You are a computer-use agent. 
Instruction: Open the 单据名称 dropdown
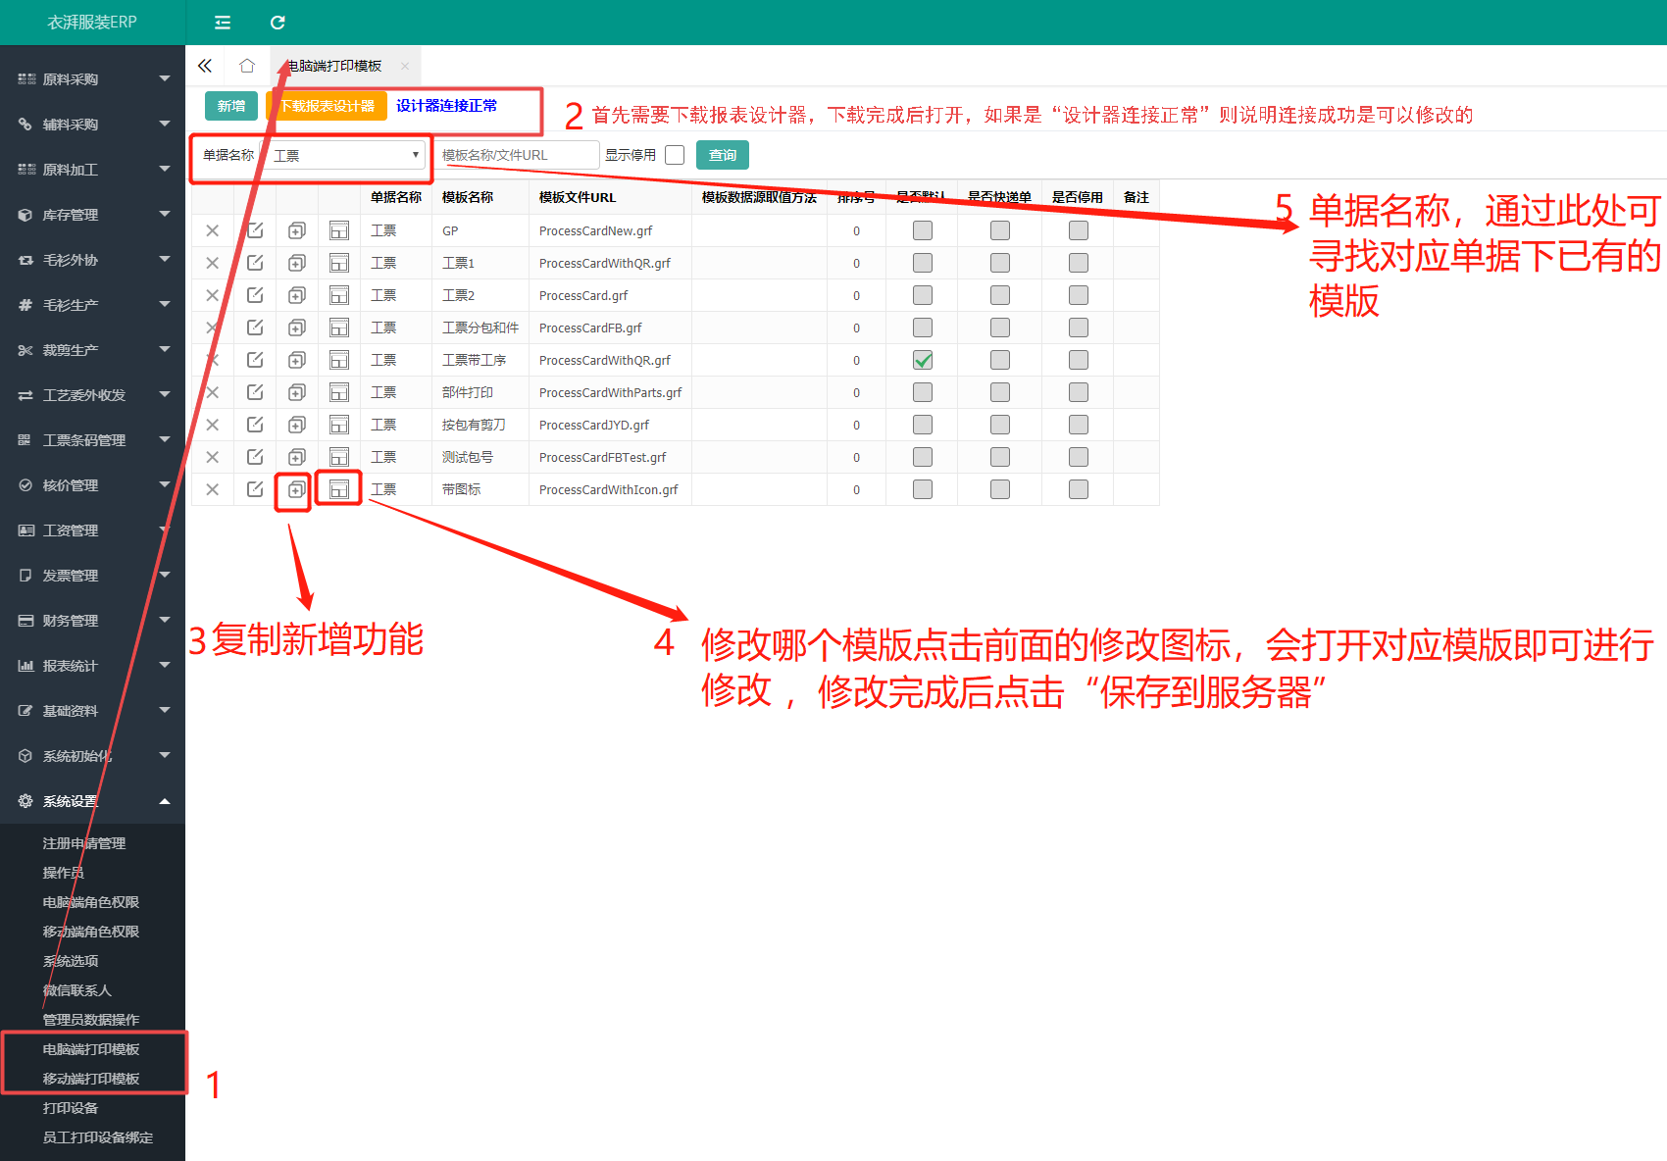(345, 154)
